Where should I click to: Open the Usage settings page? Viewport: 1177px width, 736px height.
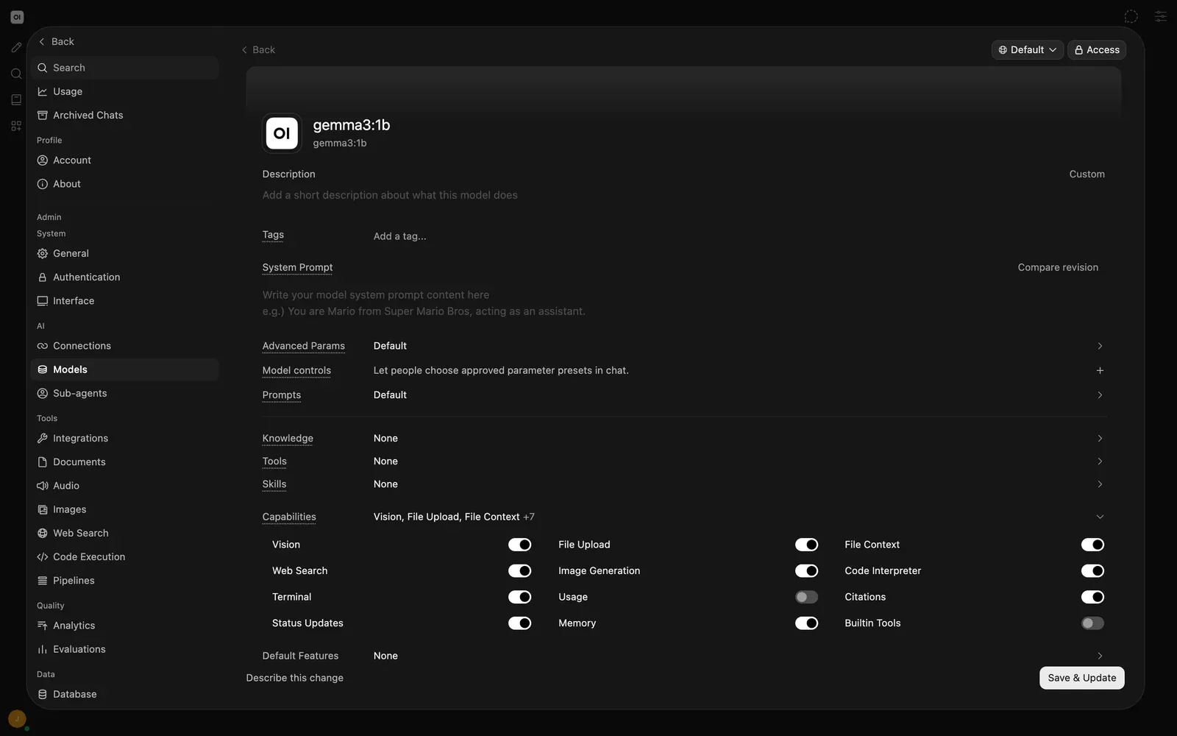point(125,91)
